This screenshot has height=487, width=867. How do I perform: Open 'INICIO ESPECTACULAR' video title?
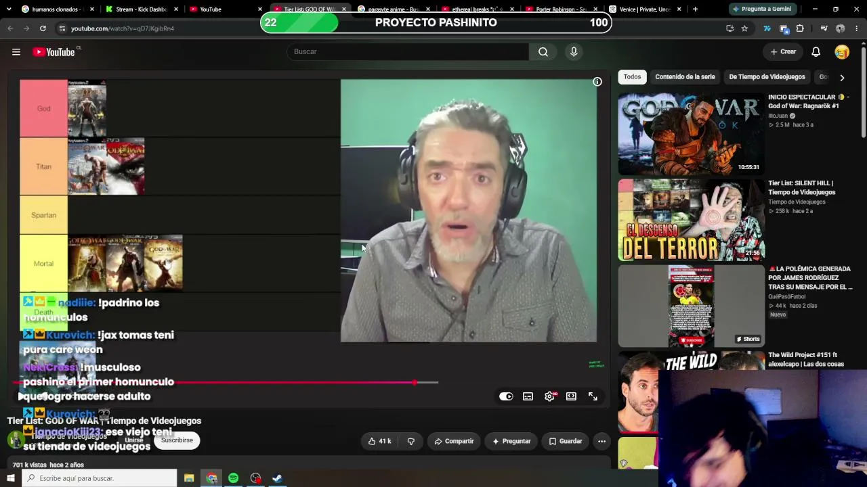click(x=809, y=101)
